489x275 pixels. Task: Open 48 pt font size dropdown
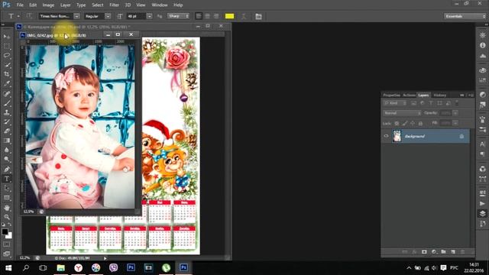(x=150, y=16)
